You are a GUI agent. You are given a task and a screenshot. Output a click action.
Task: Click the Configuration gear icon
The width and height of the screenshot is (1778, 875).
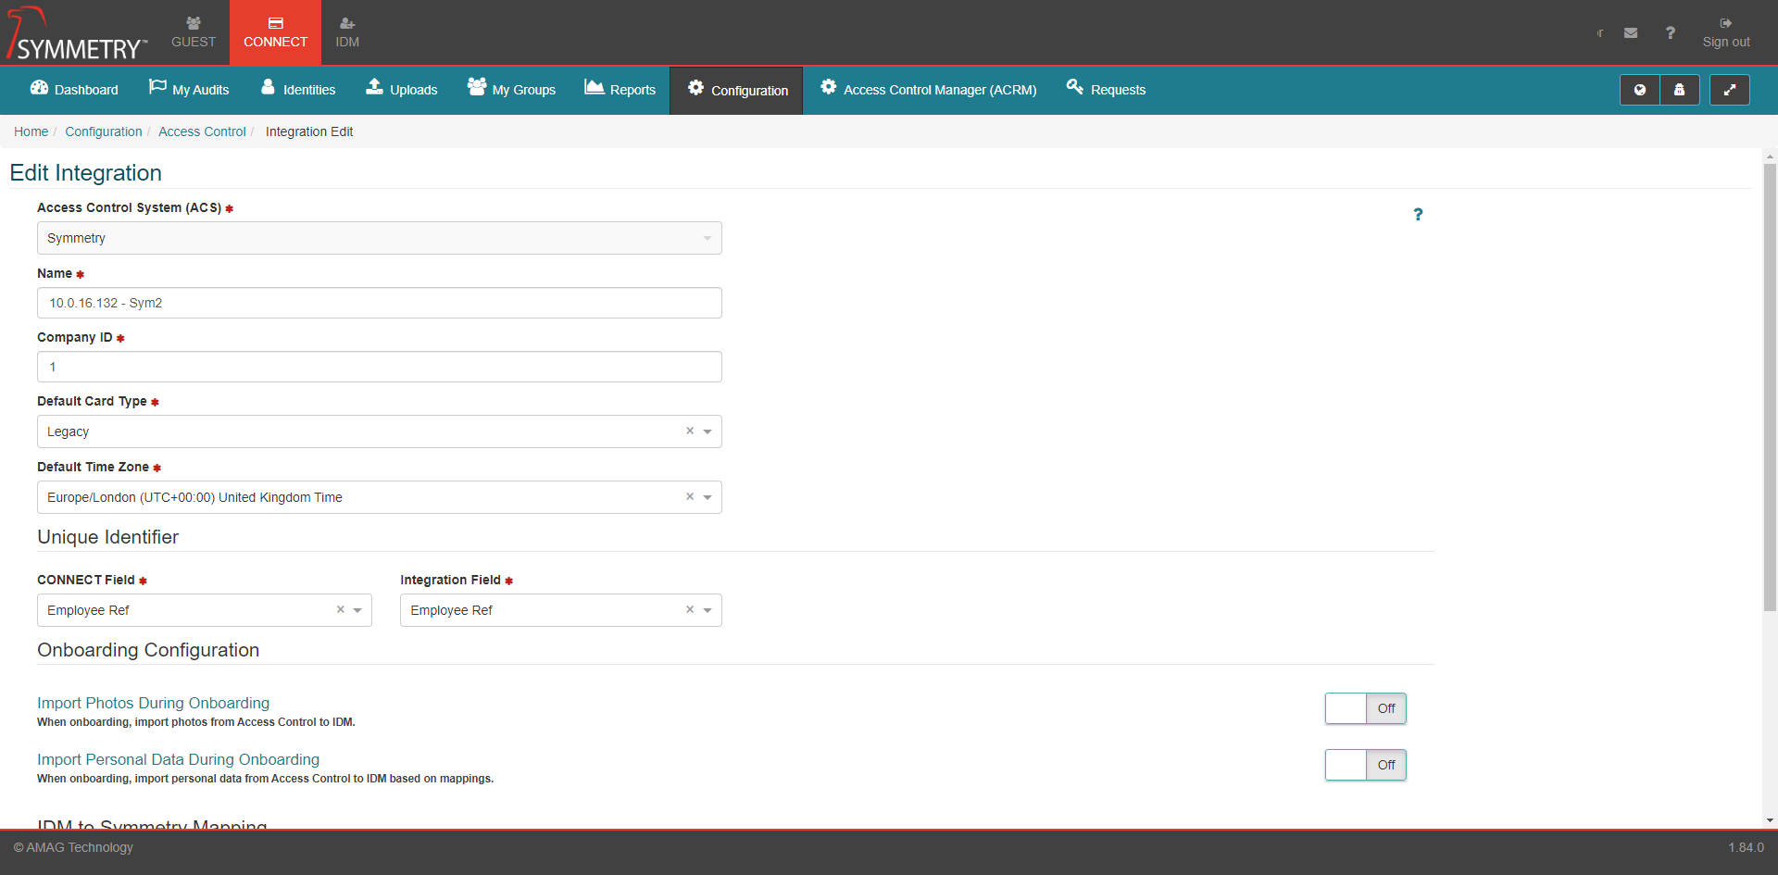click(x=695, y=87)
